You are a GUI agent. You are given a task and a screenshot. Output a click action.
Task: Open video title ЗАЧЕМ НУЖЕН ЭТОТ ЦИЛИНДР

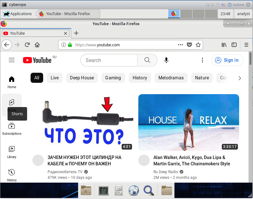(84, 161)
